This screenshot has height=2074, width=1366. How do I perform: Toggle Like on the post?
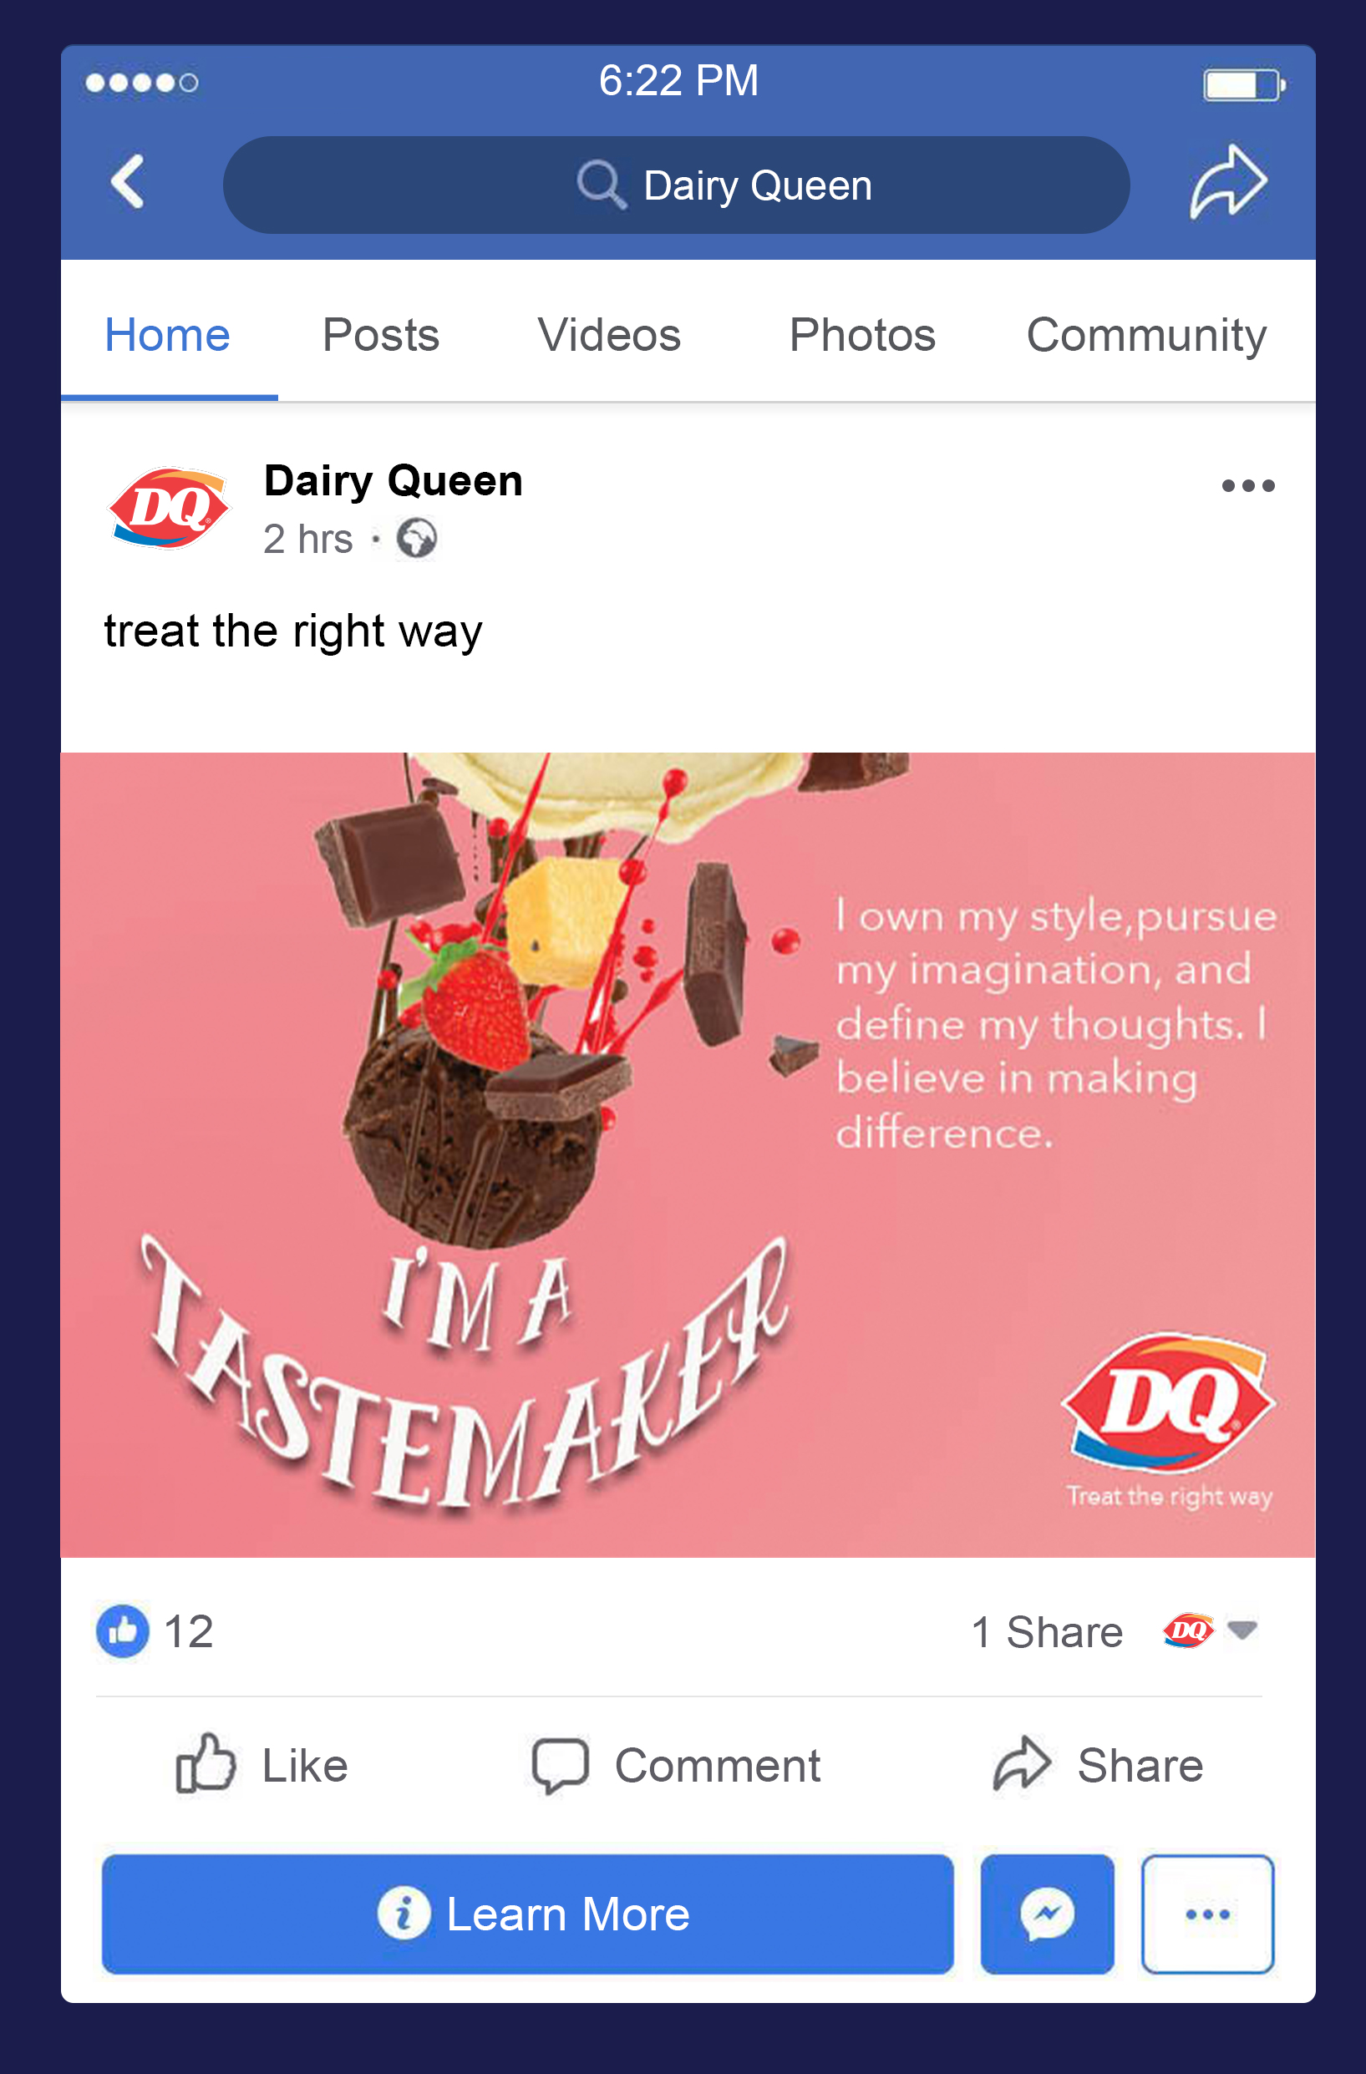pyautogui.click(x=262, y=1766)
